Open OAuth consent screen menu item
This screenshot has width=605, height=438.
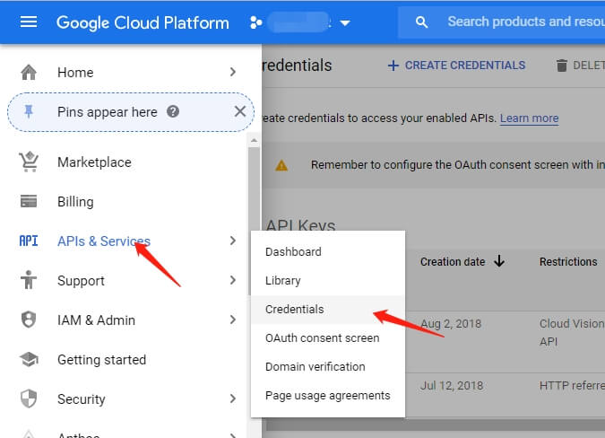point(322,338)
